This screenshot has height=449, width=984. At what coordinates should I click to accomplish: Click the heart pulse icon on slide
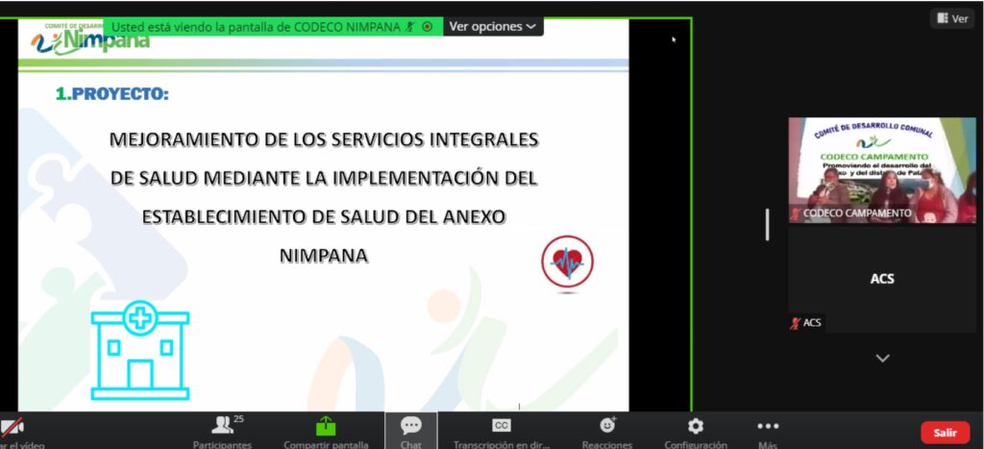(567, 262)
